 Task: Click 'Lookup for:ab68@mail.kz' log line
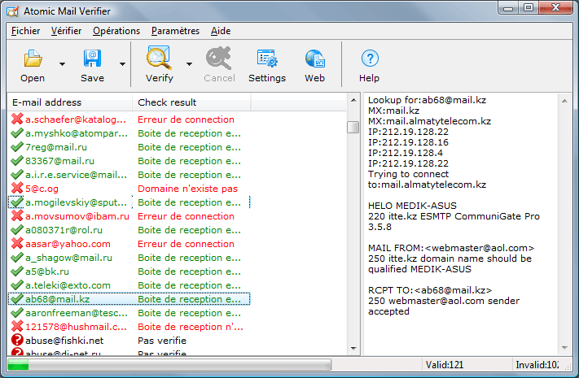427,100
